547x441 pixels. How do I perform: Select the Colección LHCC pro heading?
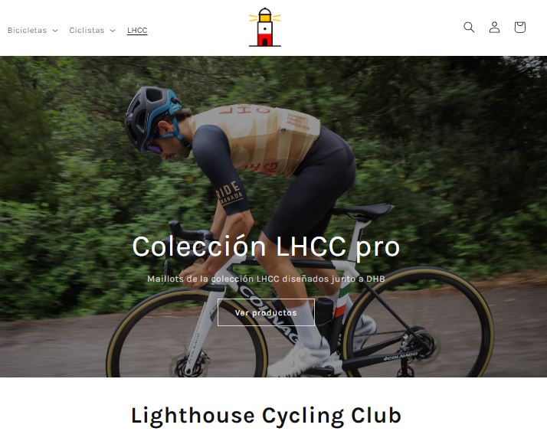pyautogui.click(x=266, y=247)
